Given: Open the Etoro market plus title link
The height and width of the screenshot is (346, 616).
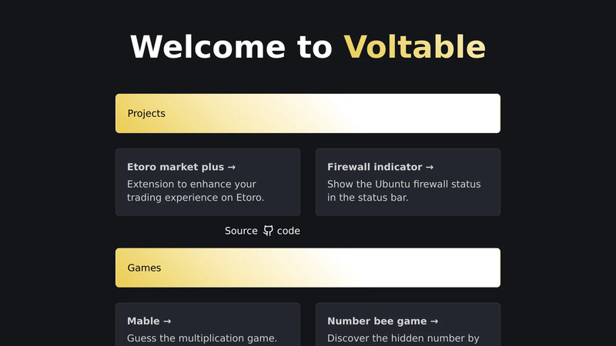Looking at the screenshot, I should point(181,167).
